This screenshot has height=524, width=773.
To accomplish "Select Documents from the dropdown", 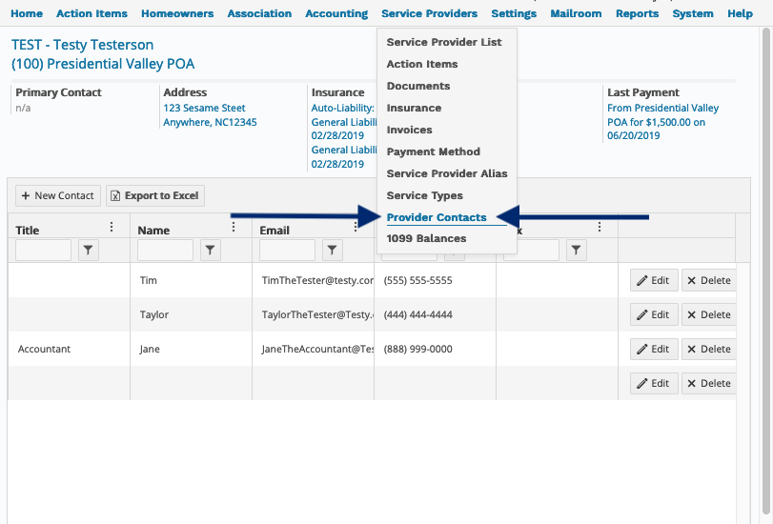I will pyautogui.click(x=418, y=86).
